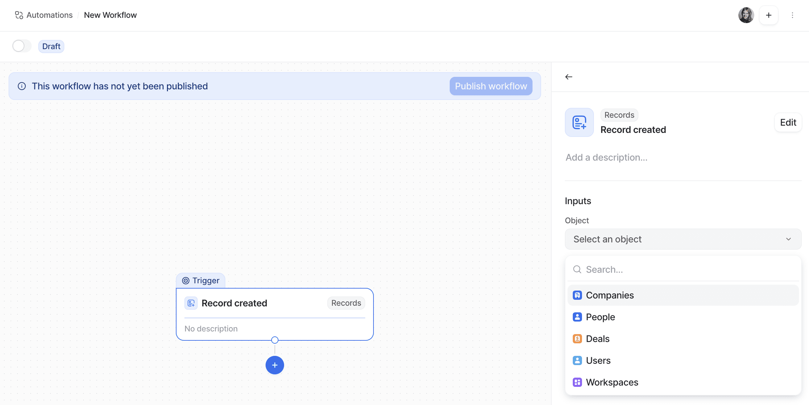Click the Companies object icon in dropdown
Viewport: 809px width, 405px height.
[577, 295]
